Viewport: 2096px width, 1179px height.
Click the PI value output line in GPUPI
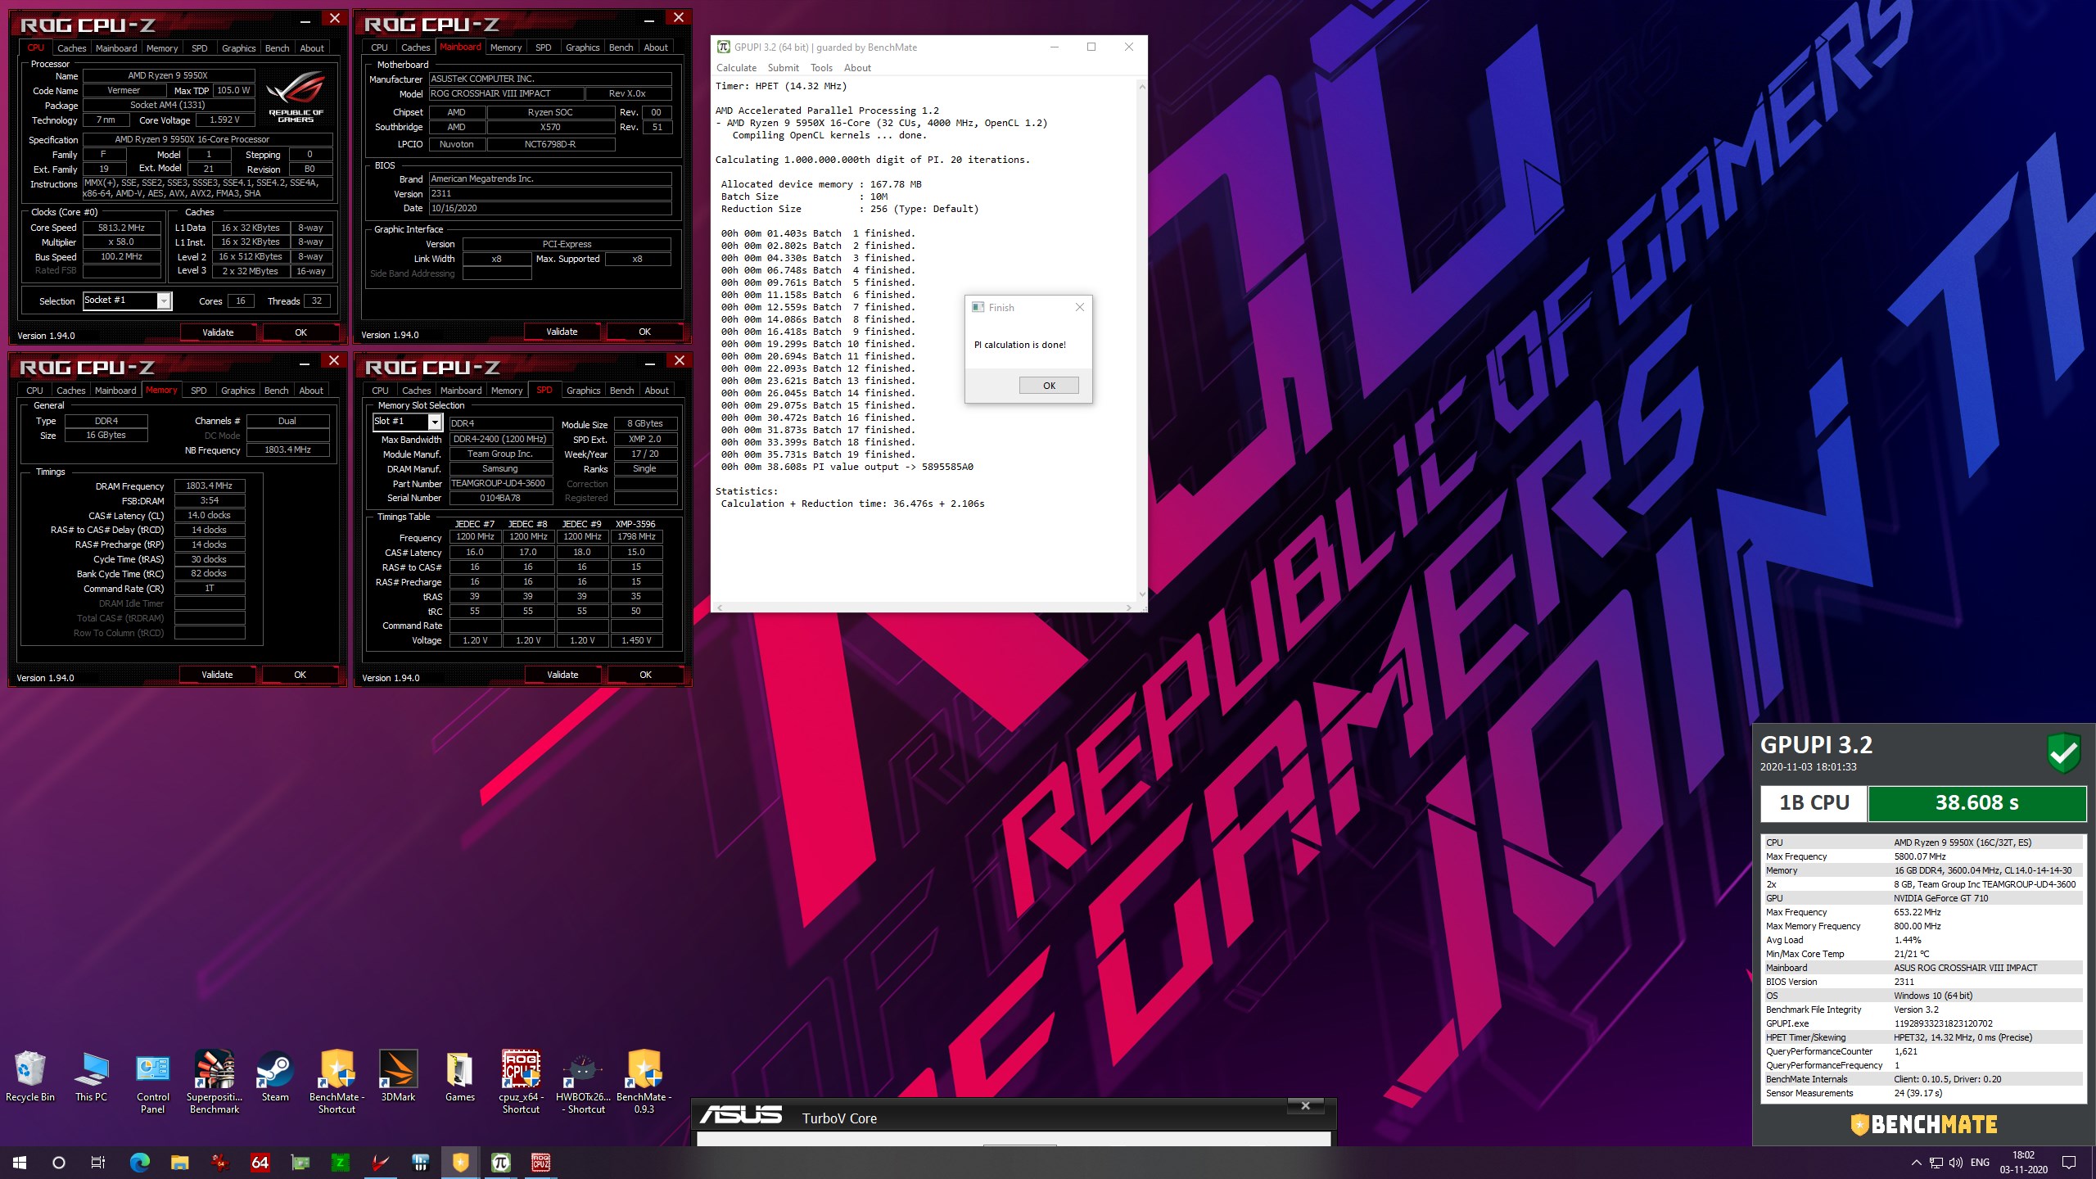(x=847, y=467)
